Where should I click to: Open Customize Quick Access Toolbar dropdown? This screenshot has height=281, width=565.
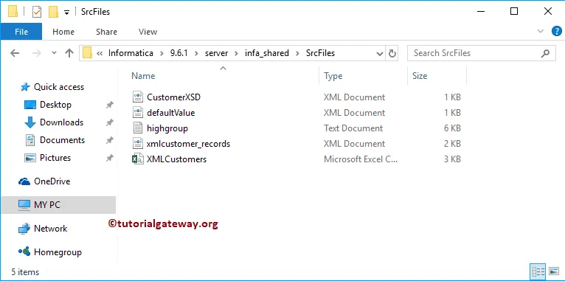point(66,13)
